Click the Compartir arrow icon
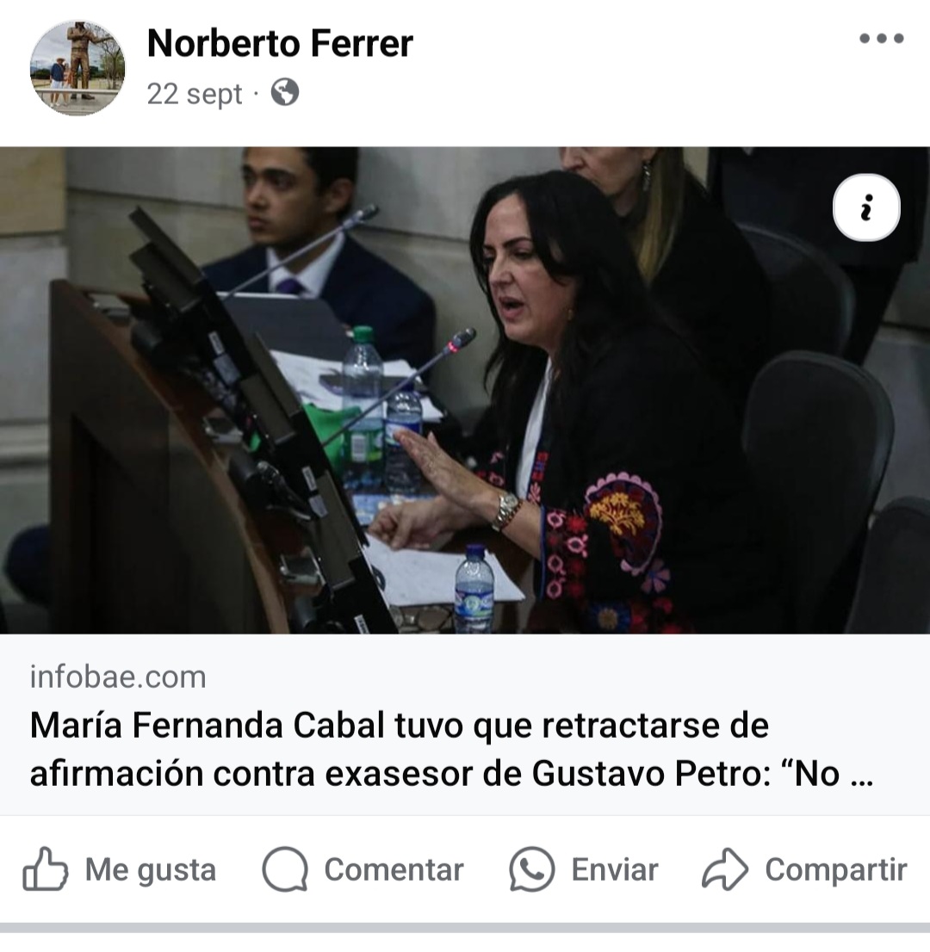Image resolution: width=930 pixels, height=952 pixels. [725, 869]
